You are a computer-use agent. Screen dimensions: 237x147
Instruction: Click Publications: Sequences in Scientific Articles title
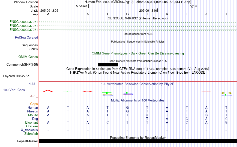138,42
